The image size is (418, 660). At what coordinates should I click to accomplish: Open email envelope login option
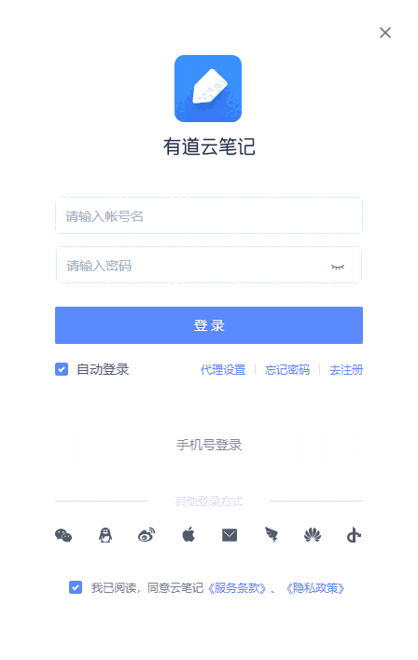[x=230, y=535]
